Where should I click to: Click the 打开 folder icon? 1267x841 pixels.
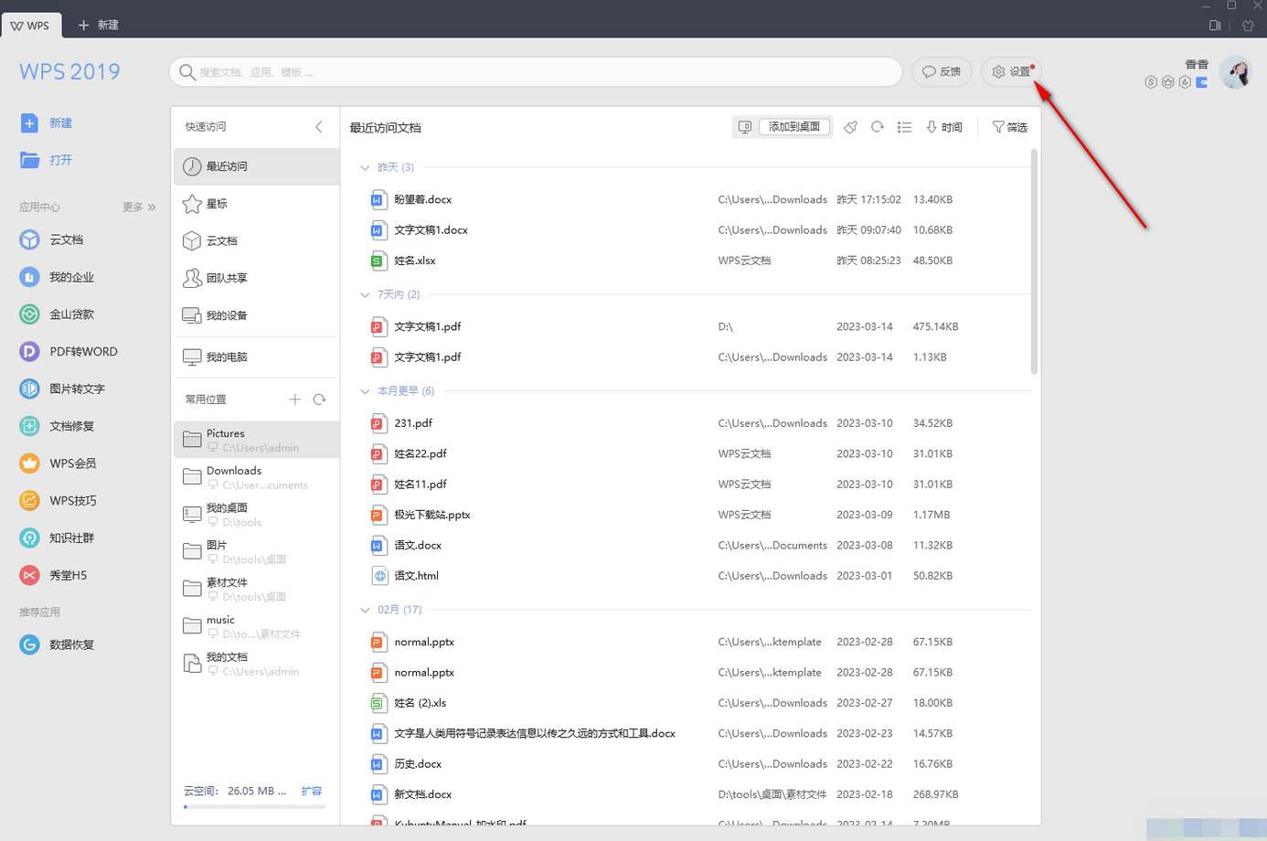click(29, 160)
